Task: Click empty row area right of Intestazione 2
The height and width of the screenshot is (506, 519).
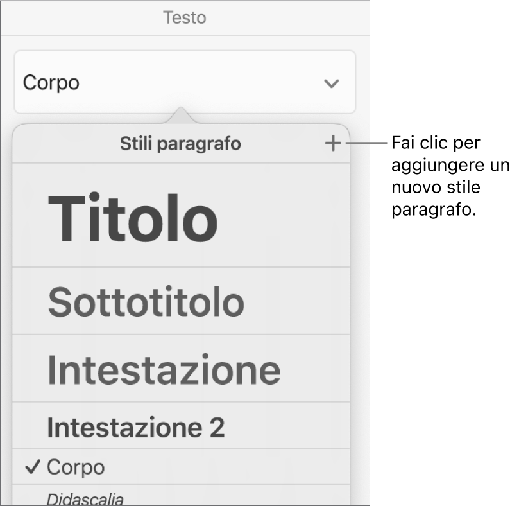Action: (289, 427)
